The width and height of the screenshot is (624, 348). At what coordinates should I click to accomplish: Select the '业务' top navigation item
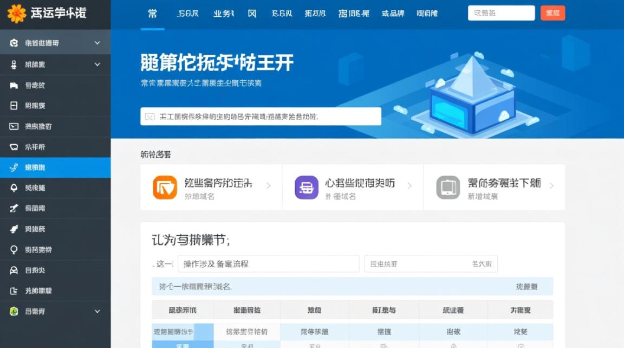click(x=223, y=14)
